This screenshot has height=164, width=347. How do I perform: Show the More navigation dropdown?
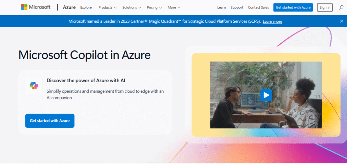[x=174, y=7]
